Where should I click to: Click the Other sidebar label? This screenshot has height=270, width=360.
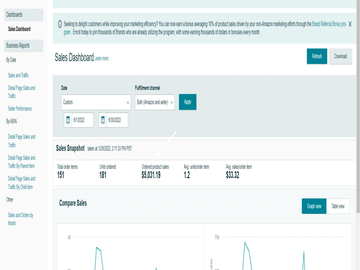pyautogui.click(x=10, y=200)
